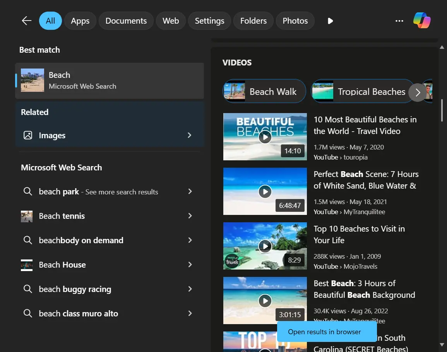Play the Perfect Beach Scene video
Image resolution: width=447 pixels, height=352 pixels.
[265, 192]
